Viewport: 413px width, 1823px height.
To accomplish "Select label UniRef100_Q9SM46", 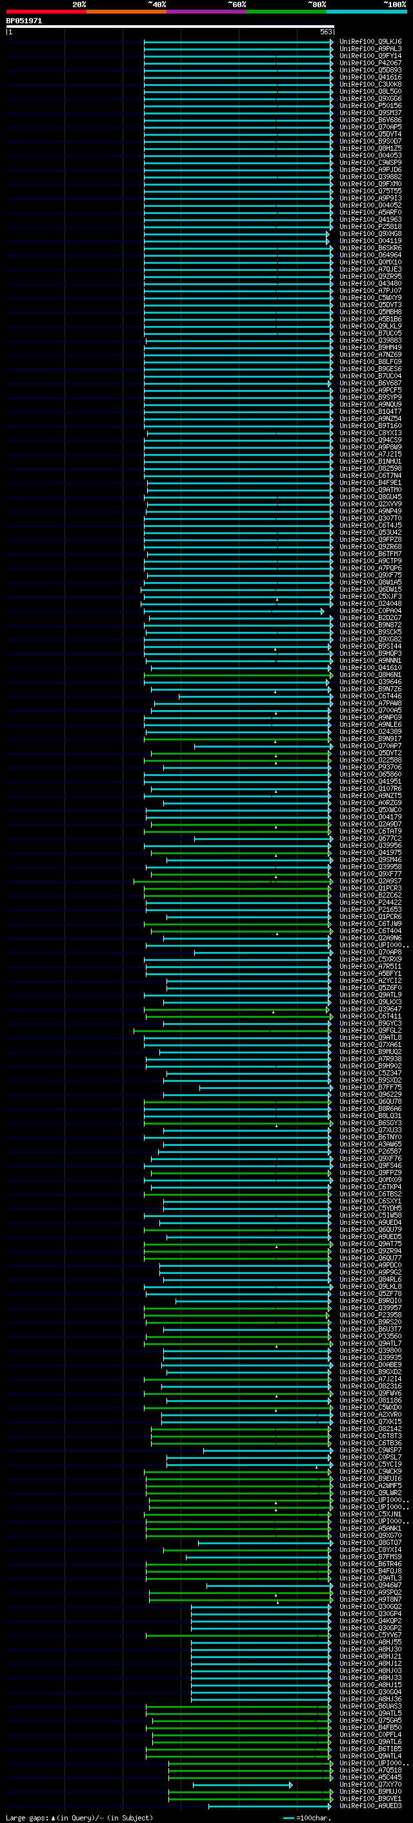I will tap(370, 859).
